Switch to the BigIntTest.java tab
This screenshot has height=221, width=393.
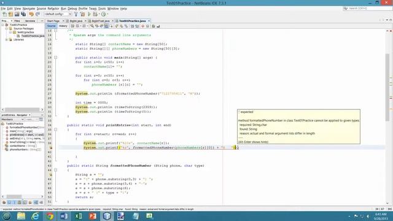click(x=101, y=21)
